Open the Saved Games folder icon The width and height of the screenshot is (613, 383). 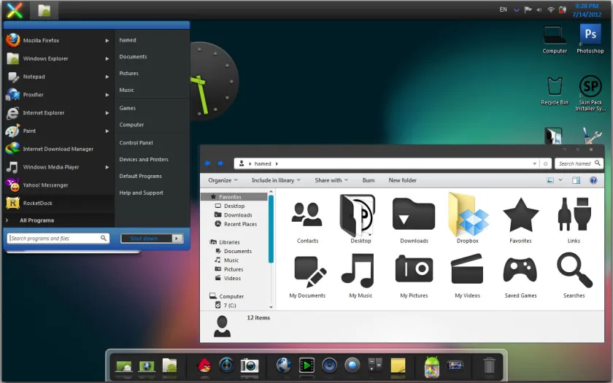tap(520, 276)
